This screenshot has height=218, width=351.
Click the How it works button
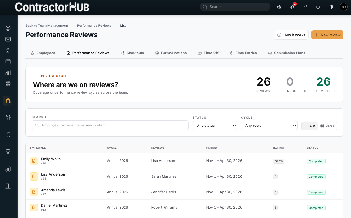291,35
